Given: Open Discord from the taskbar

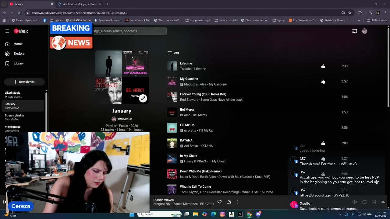Looking at the screenshot, I should click(x=258, y=214).
